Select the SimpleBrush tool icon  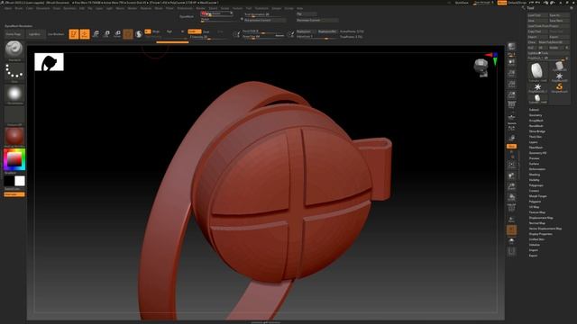[559, 87]
